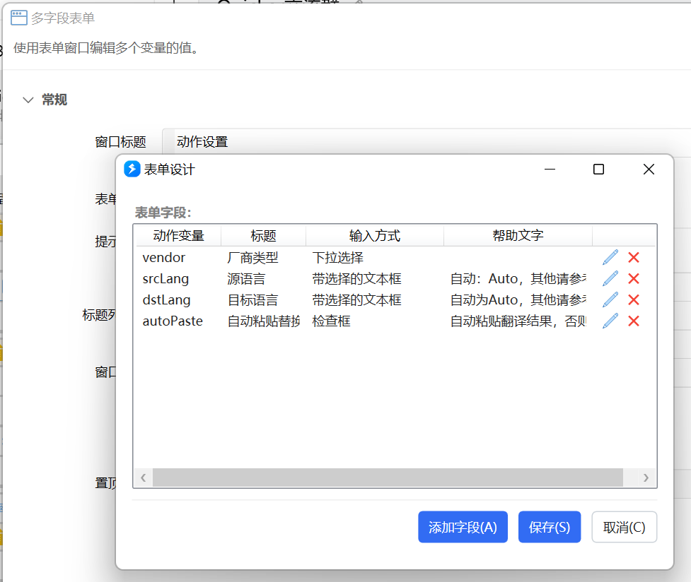Click the horizontal scrollbar left arrow

144,477
